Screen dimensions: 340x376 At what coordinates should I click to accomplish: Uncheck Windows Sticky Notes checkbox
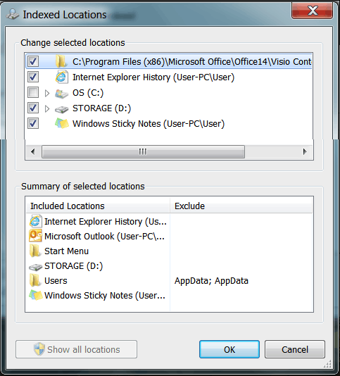[33, 123]
